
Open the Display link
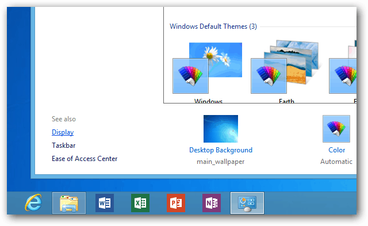[x=63, y=132]
